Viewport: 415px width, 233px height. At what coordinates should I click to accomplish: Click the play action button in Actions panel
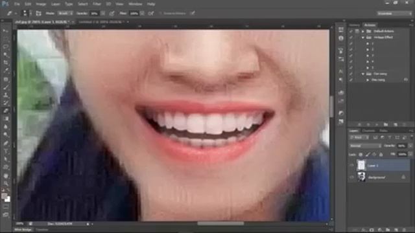point(377,124)
